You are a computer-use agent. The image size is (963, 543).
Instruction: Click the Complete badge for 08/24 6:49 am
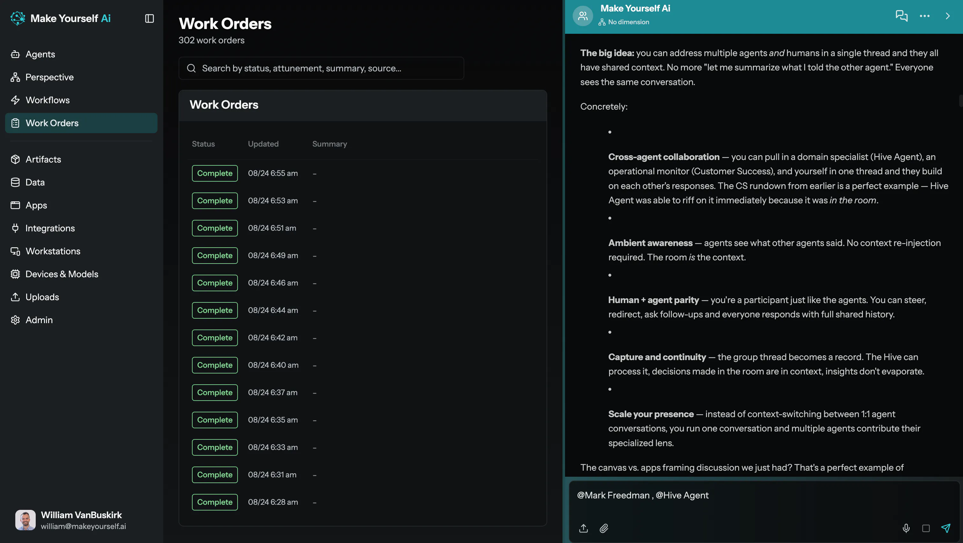click(215, 255)
